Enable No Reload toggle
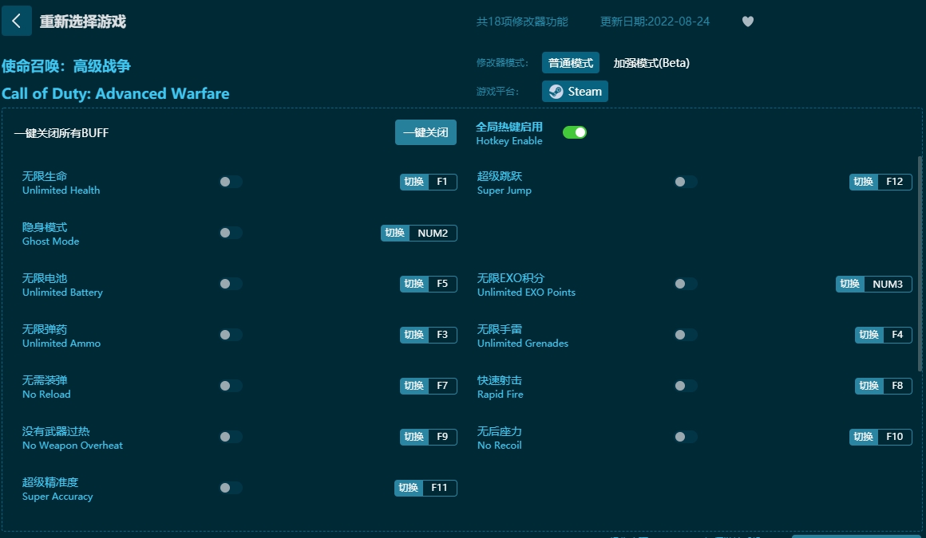926x538 pixels. coord(231,386)
